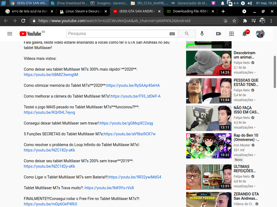Viewport: 277px width, 207px height.
Task: Open YouTube notifications bell
Action: [245, 33]
